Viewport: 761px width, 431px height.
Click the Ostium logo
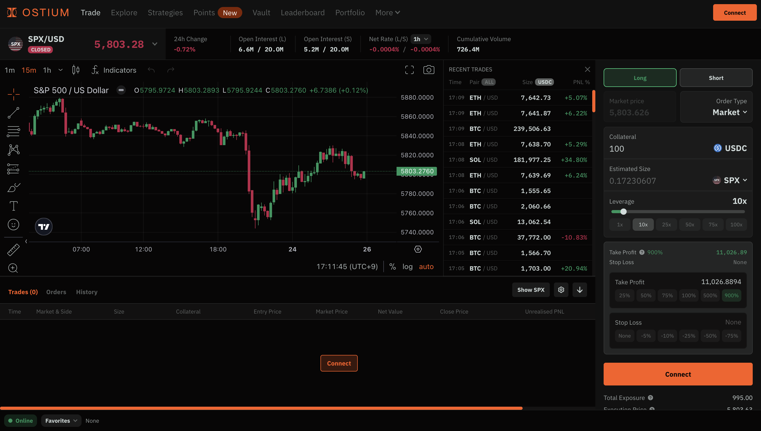[x=38, y=12]
